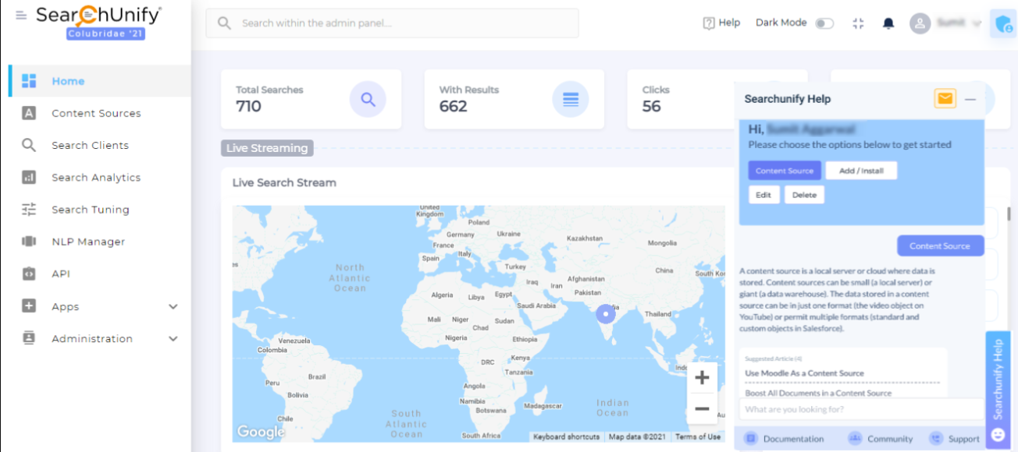
Task: Click the notification bell icon
Action: coord(888,23)
